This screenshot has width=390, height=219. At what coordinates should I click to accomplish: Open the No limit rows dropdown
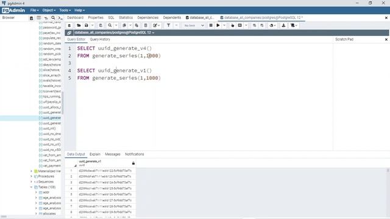click(194, 26)
